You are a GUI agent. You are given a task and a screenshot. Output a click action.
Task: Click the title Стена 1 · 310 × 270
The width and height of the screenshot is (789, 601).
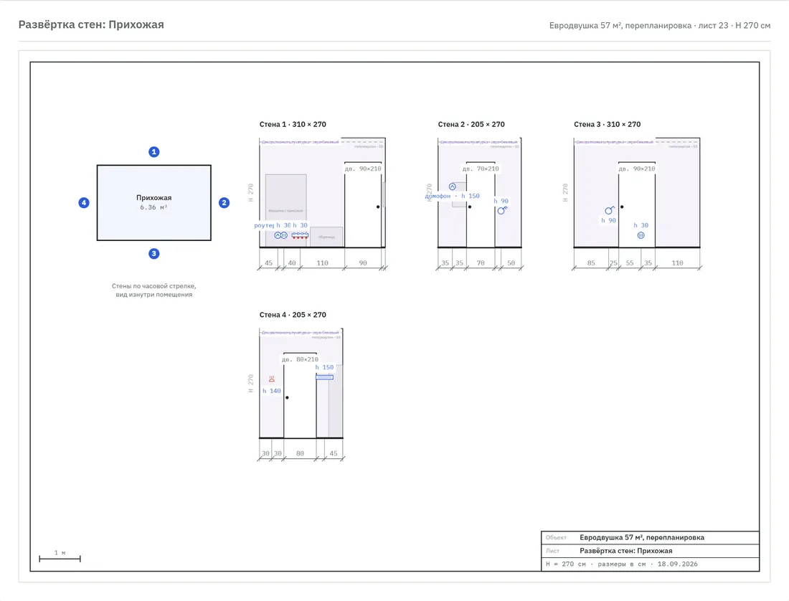[293, 124]
